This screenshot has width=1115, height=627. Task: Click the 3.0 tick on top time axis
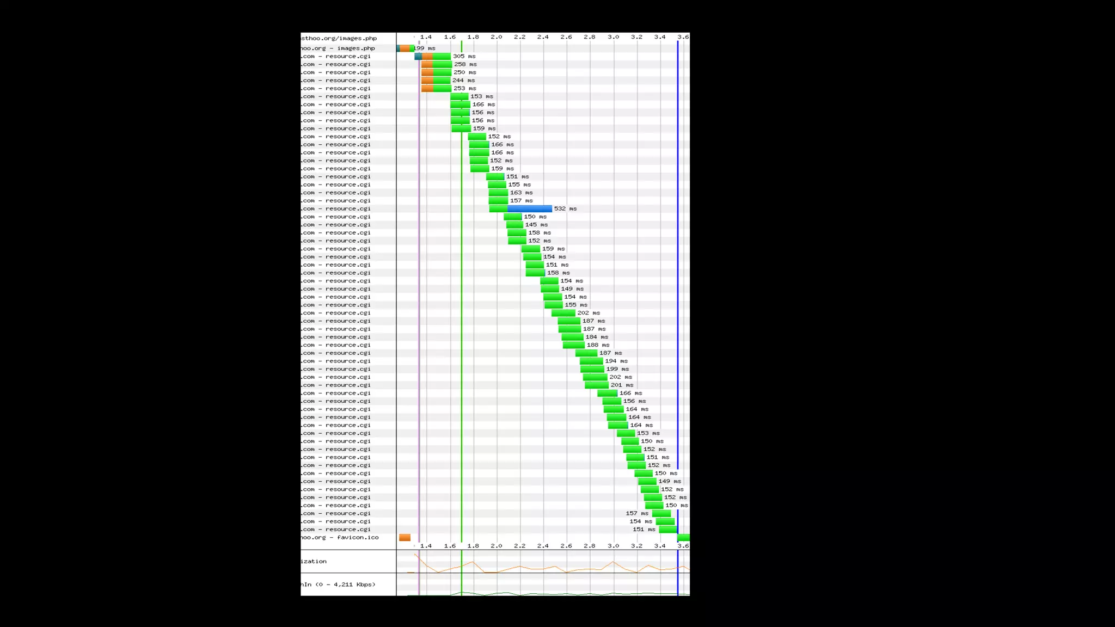pyautogui.click(x=613, y=37)
